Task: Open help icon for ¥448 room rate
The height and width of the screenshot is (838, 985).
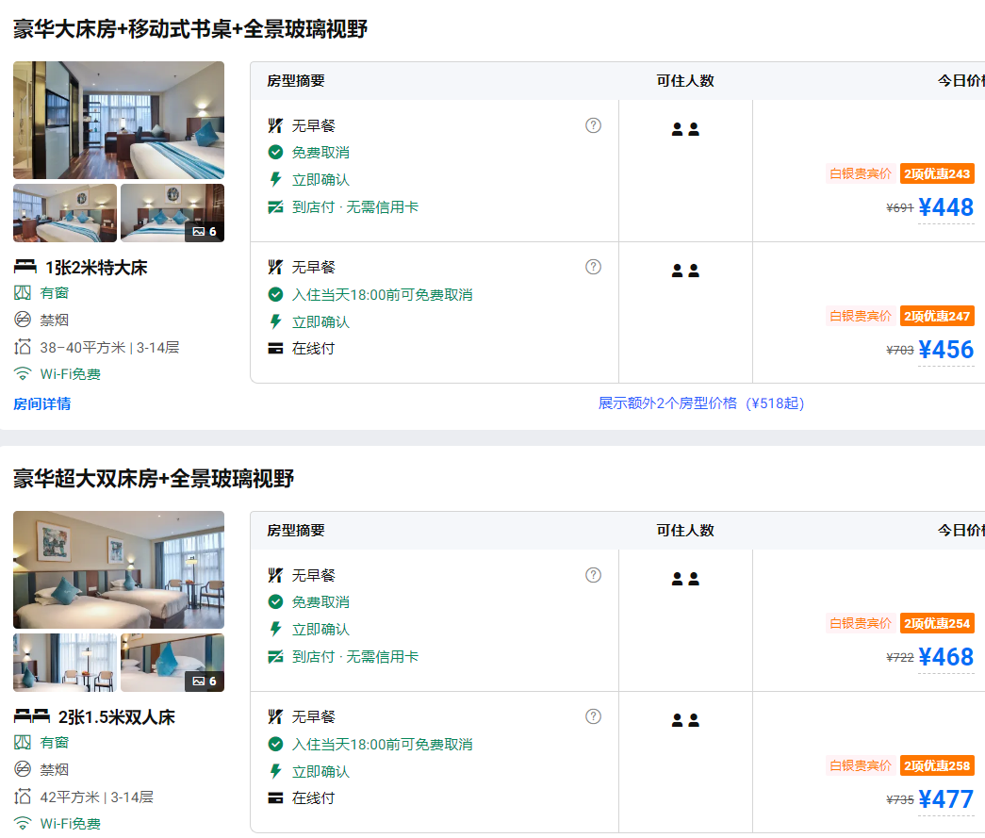Action: click(593, 125)
